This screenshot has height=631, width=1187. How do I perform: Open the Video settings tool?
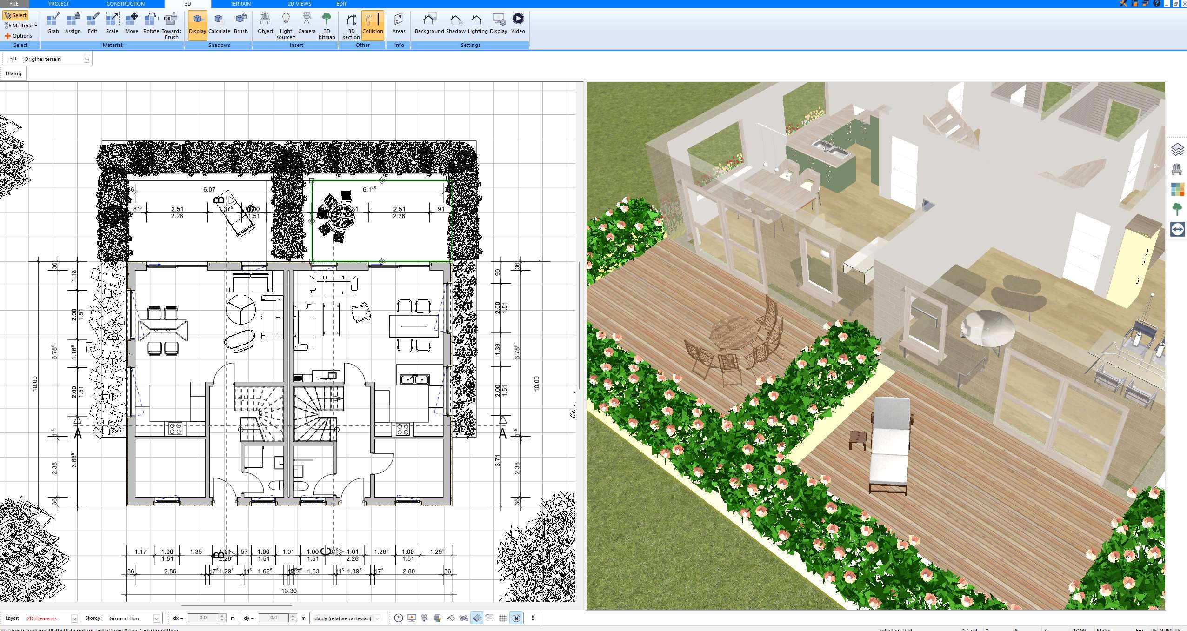click(x=518, y=24)
